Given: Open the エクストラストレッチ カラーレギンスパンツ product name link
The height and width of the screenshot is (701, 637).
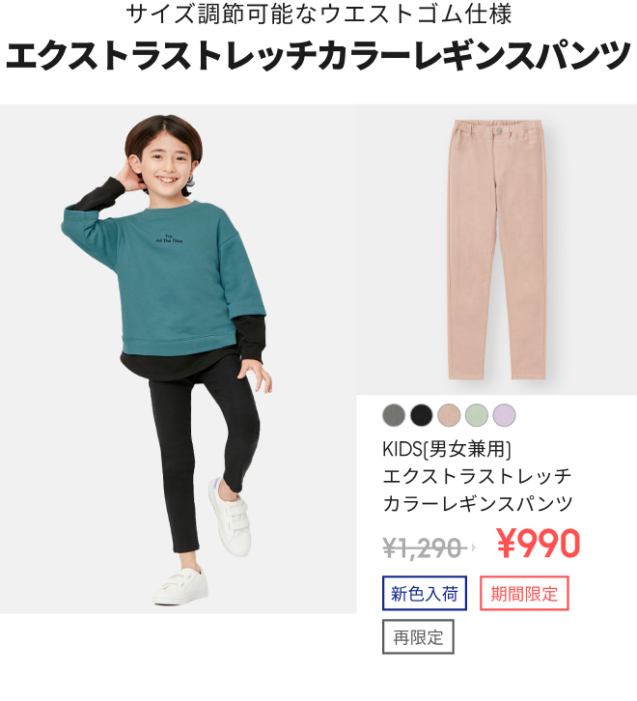Looking at the screenshot, I should pyautogui.click(x=478, y=490).
